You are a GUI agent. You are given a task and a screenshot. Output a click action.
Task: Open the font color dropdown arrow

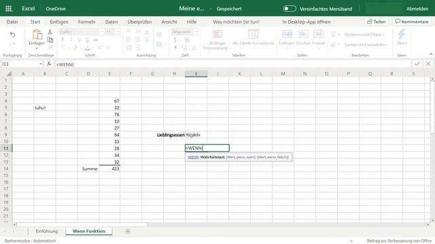tap(92, 48)
